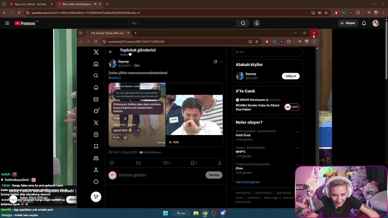Screen dimensions: 388x218
Task: Open options for Eline trend
Action: 298,165
